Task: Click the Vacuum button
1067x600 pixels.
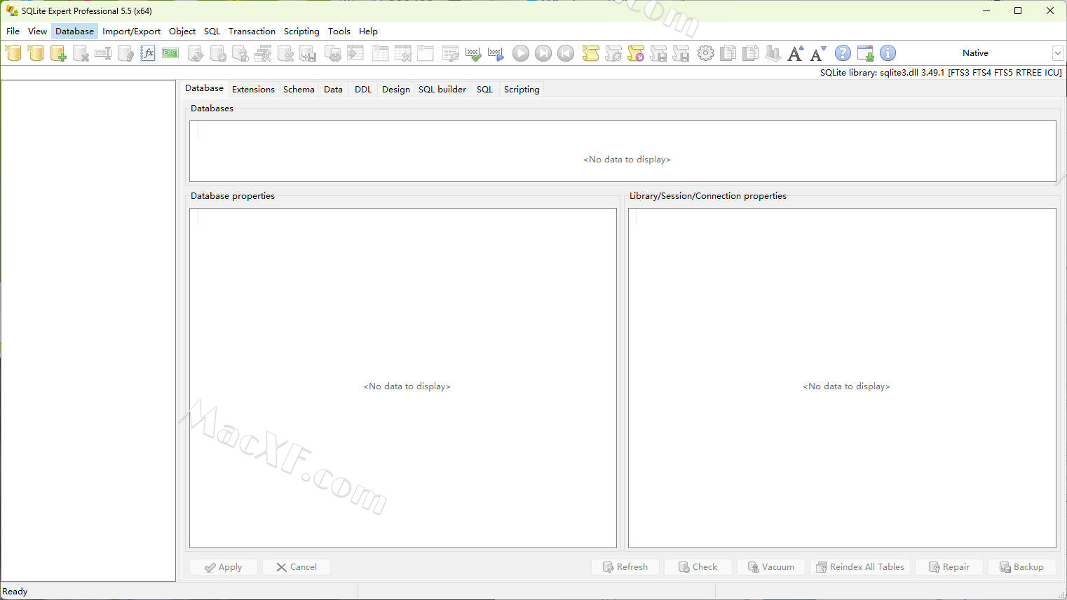Action: pyautogui.click(x=771, y=567)
